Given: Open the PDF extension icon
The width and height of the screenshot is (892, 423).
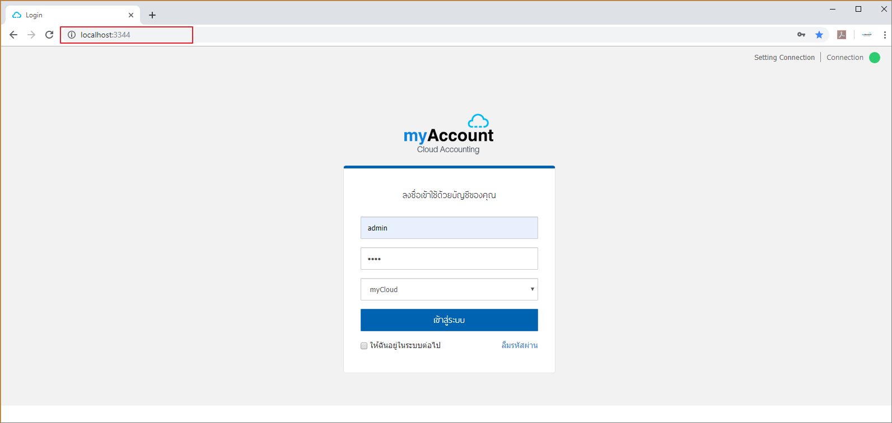Looking at the screenshot, I should [x=842, y=35].
